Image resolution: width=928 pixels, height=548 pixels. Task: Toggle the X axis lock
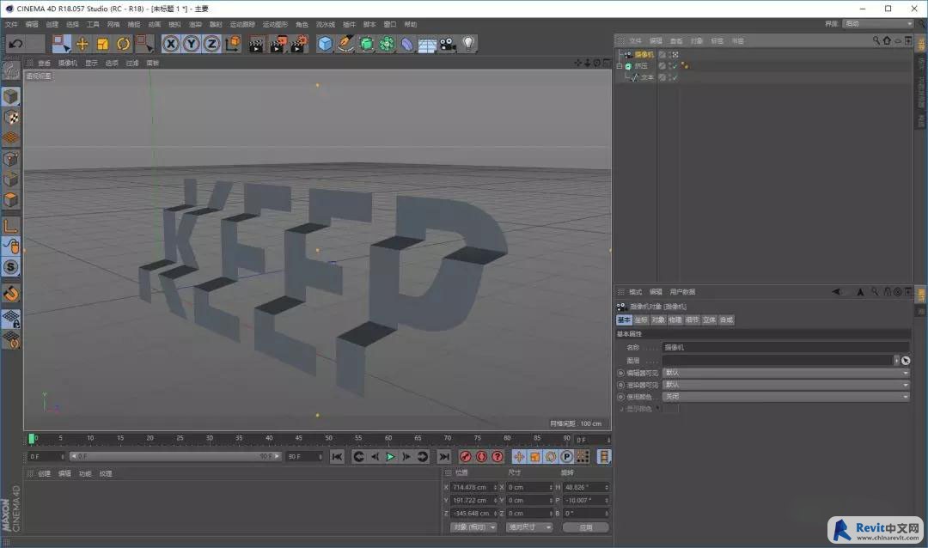point(170,44)
